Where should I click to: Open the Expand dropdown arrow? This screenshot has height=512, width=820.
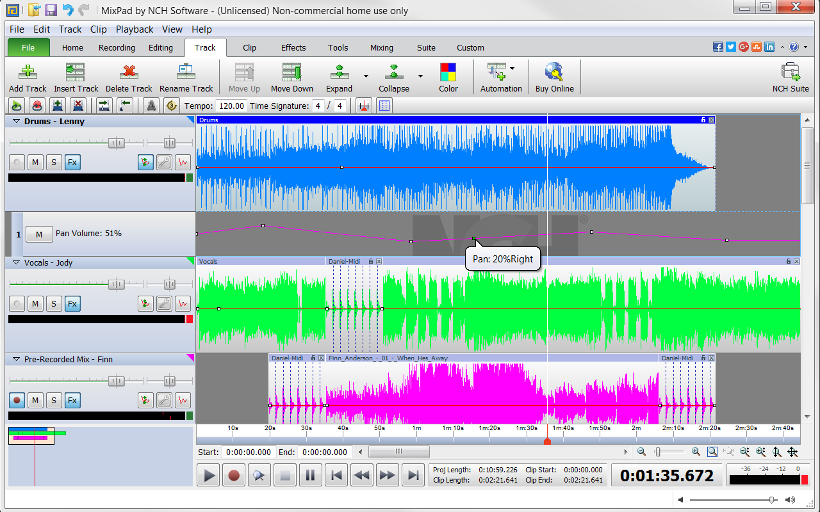pyautogui.click(x=366, y=76)
